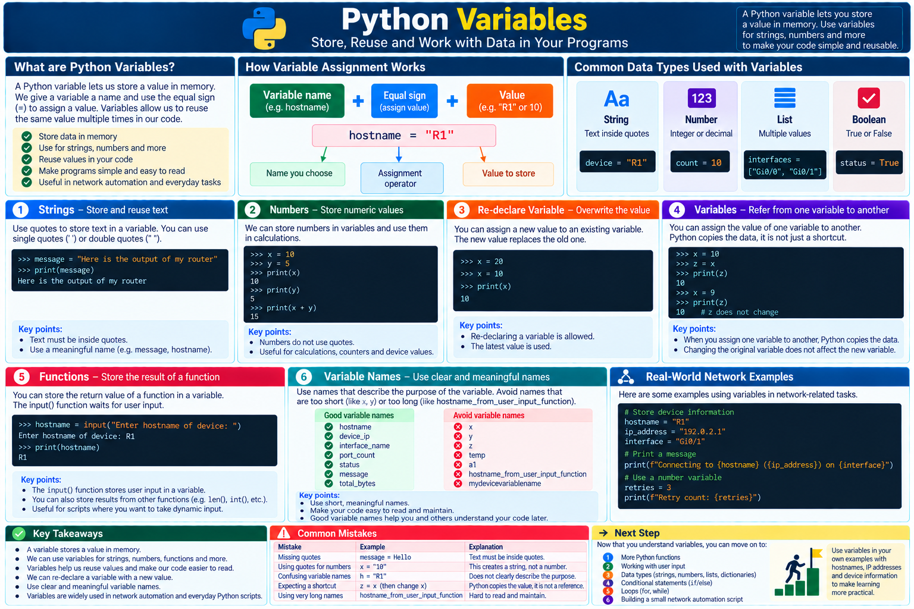Click the climbing stairs figure illustration
The width and height of the screenshot is (914, 609).
797,573
